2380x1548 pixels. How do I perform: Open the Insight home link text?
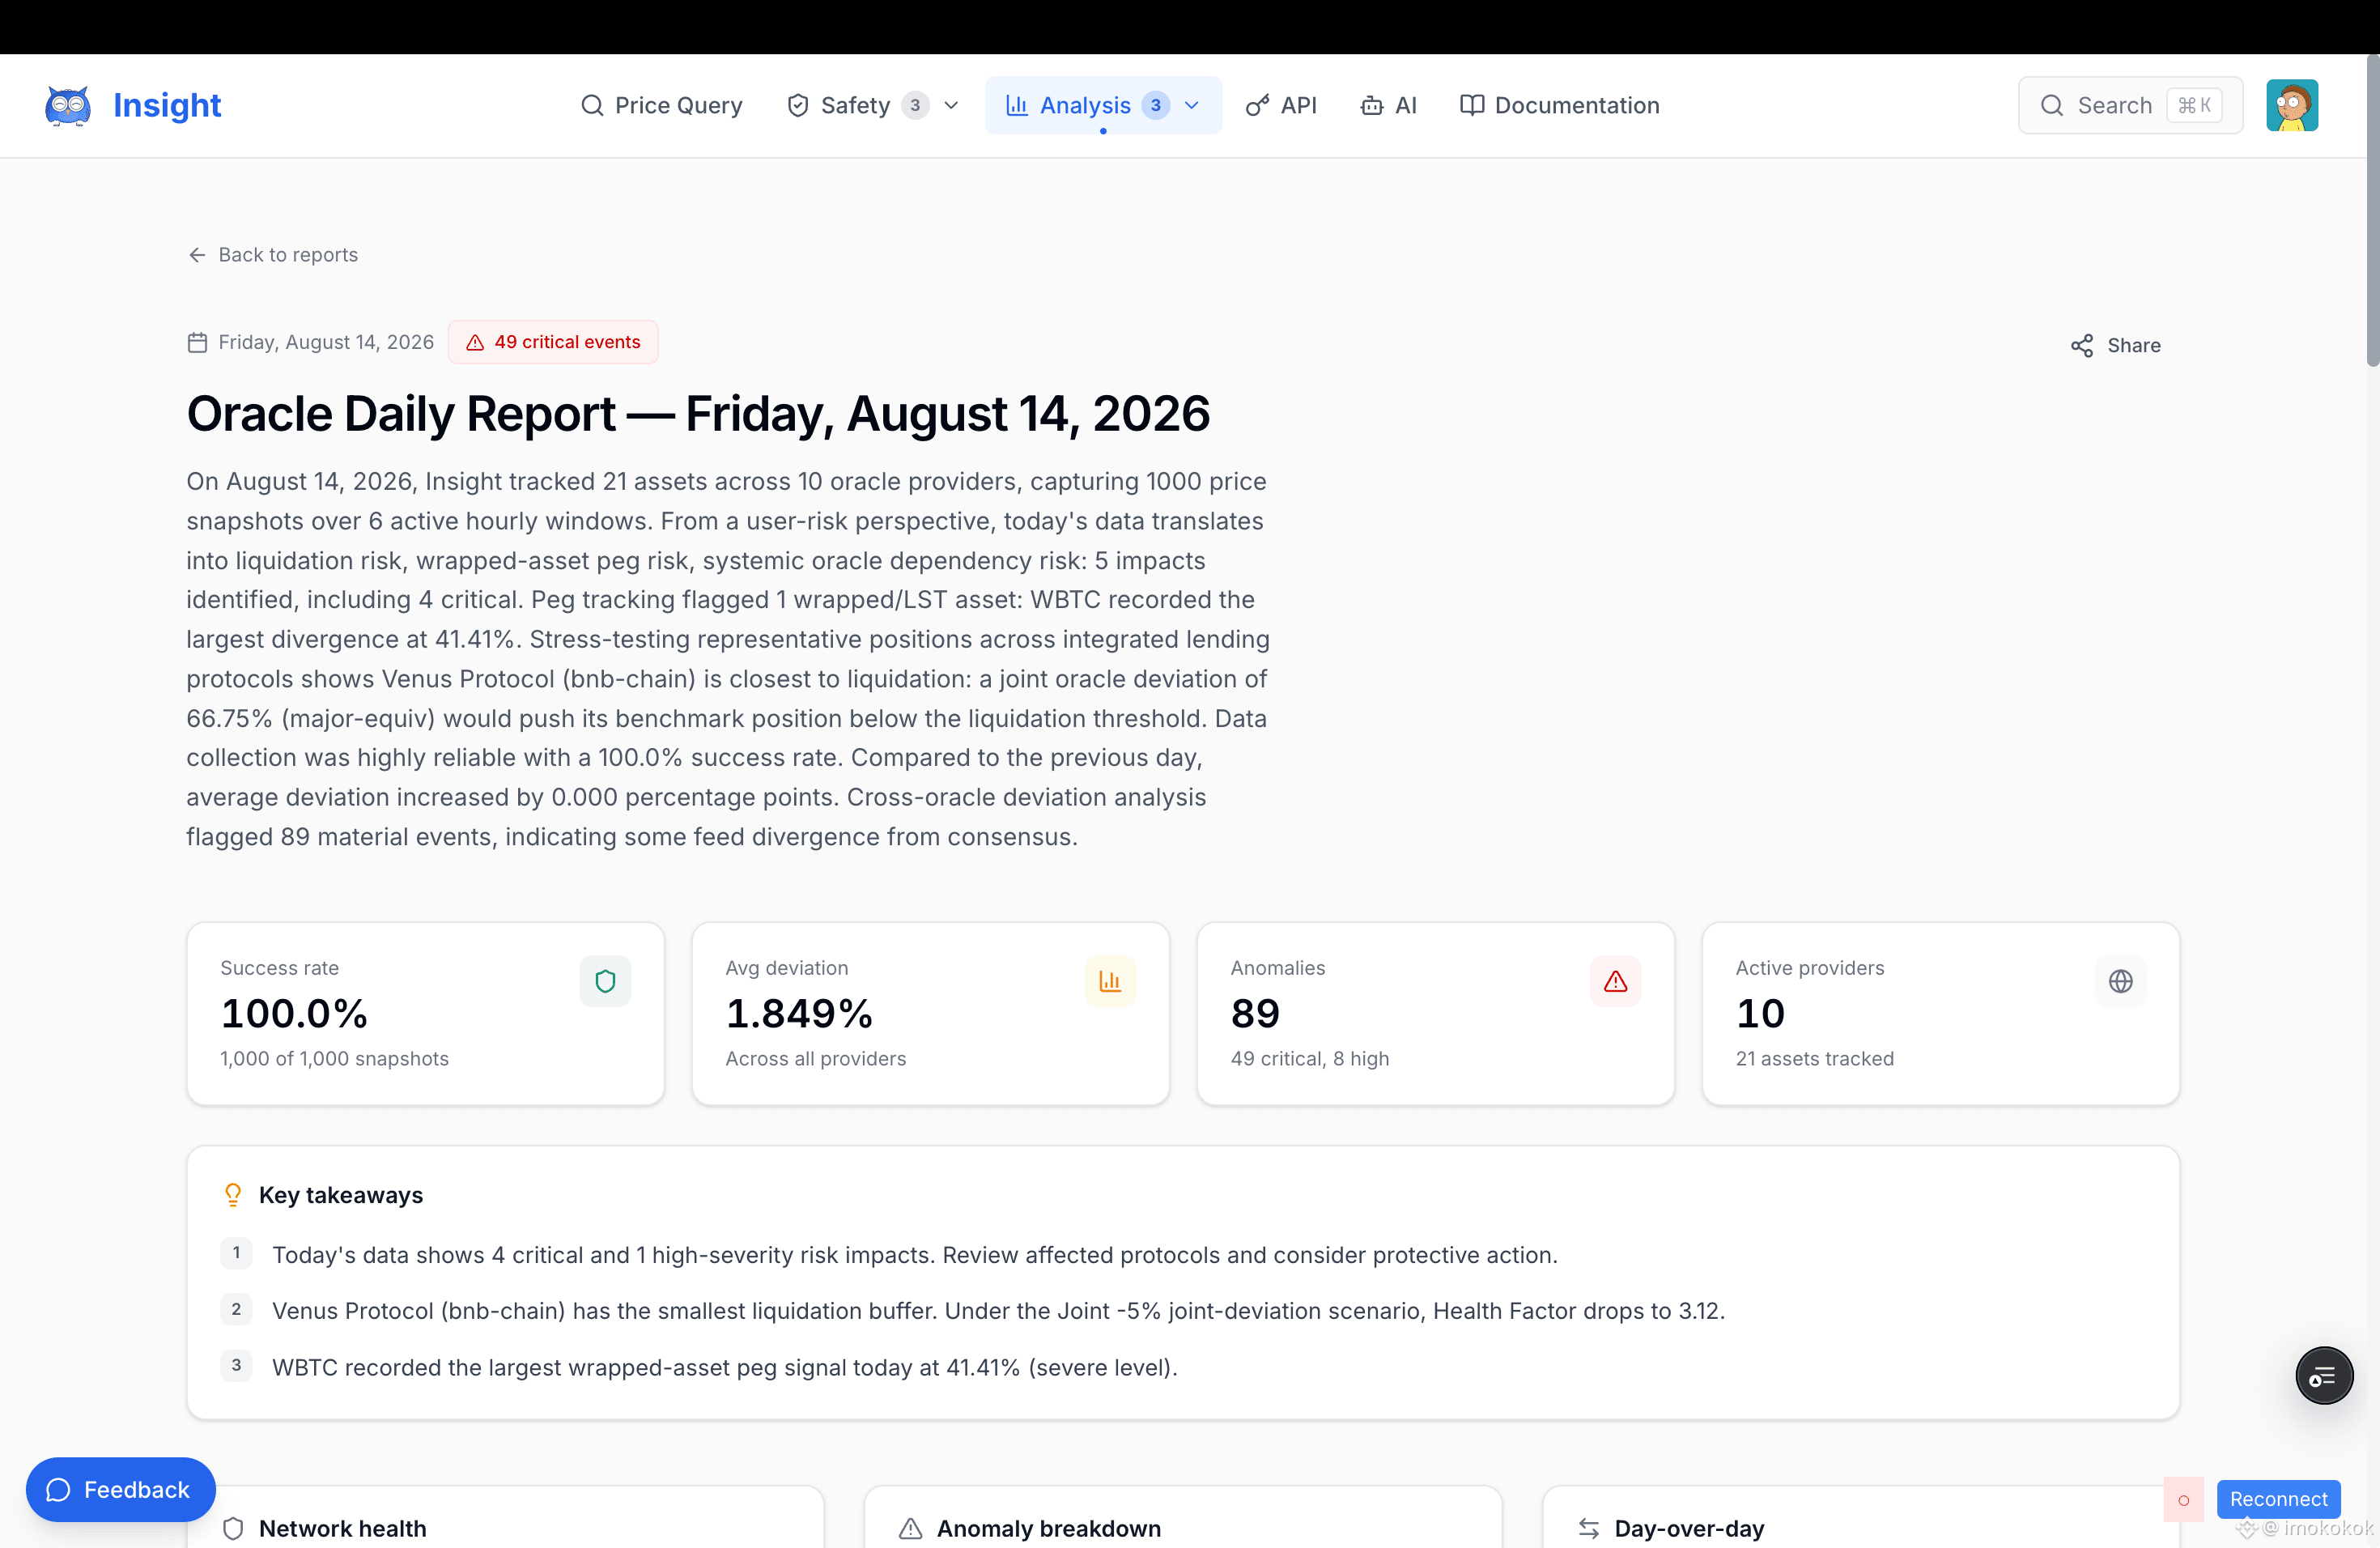pos(166,105)
